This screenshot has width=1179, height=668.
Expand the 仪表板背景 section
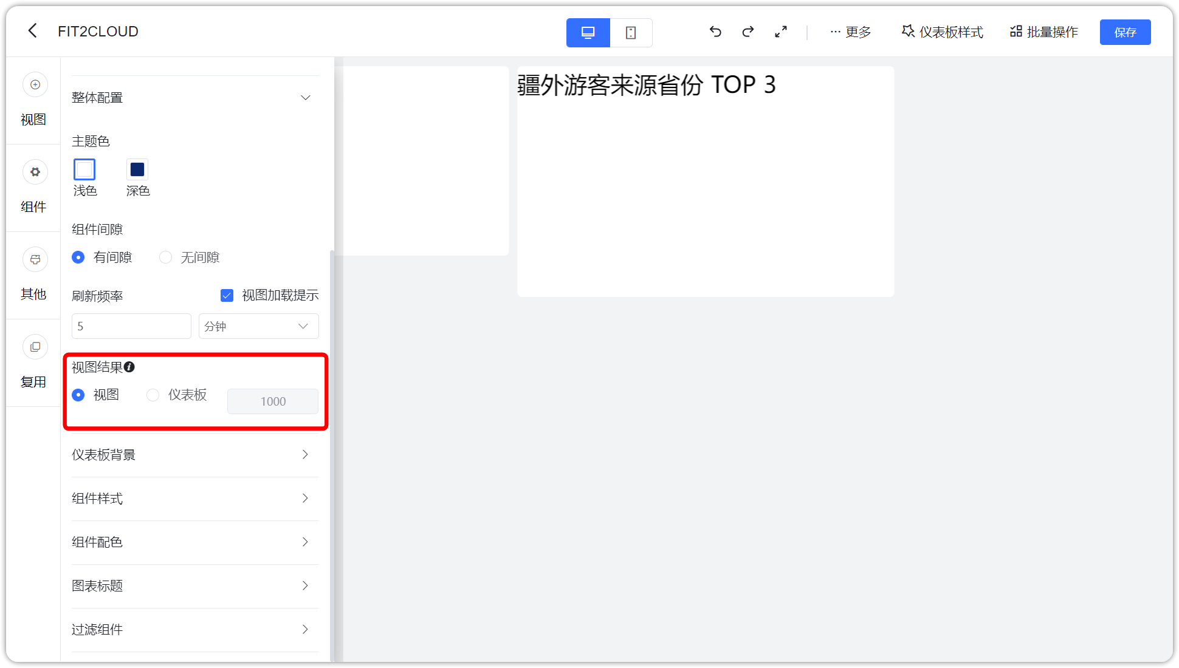click(x=195, y=455)
